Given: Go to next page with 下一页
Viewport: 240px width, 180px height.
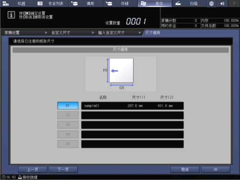Looking at the screenshot, I should 63,170.
